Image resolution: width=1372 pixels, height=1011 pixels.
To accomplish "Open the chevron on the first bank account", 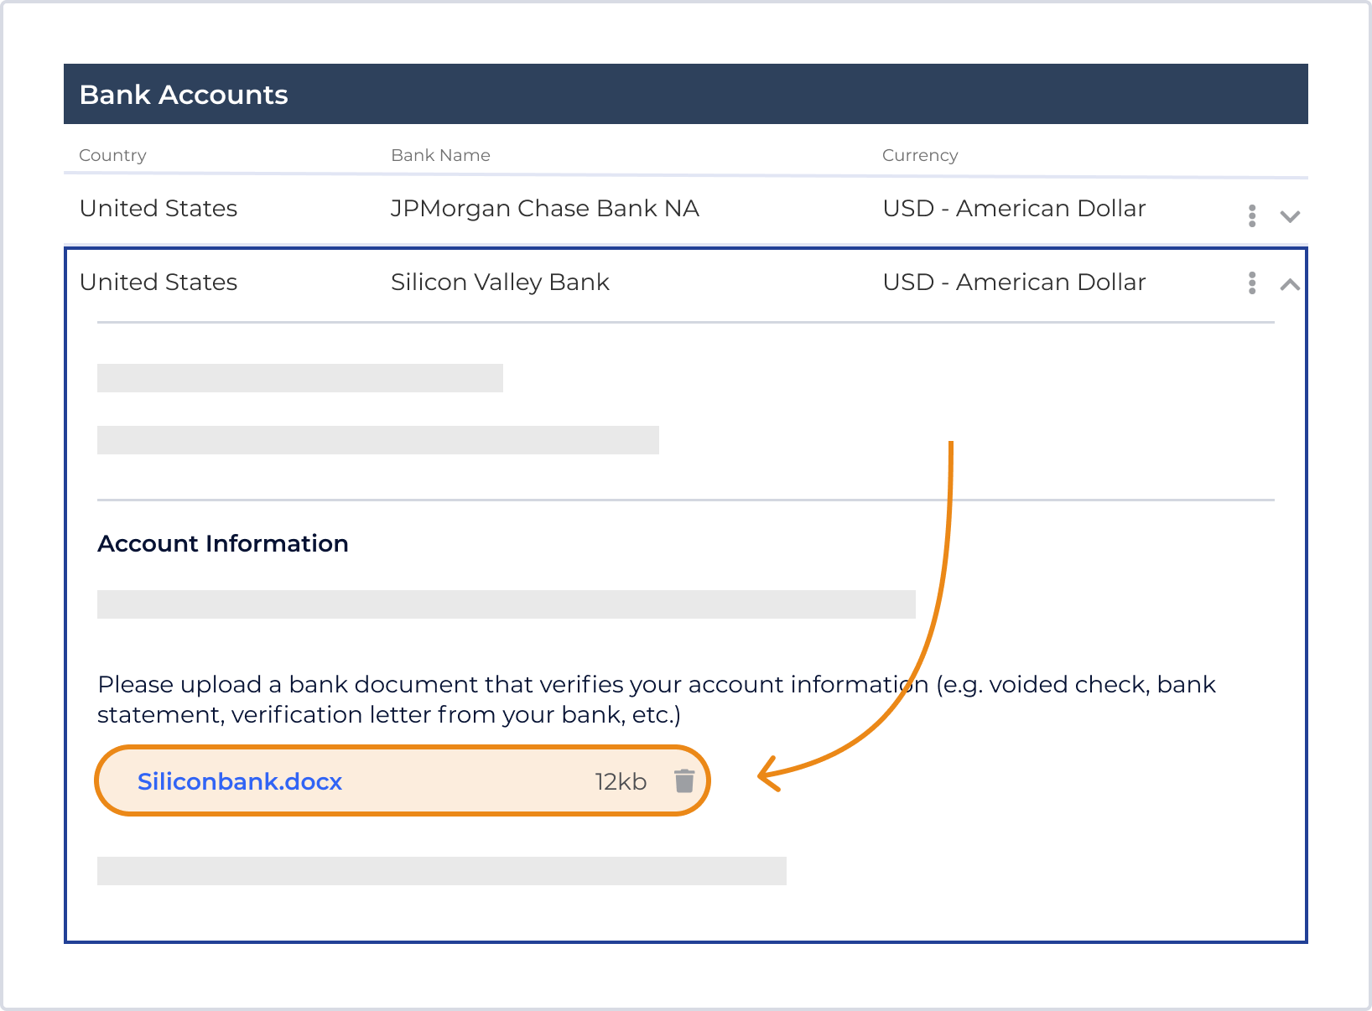I will [1289, 216].
